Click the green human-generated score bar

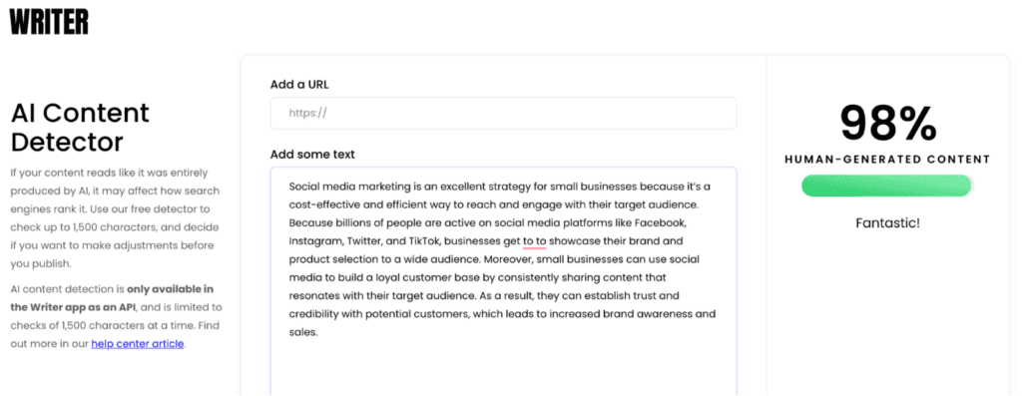[886, 186]
